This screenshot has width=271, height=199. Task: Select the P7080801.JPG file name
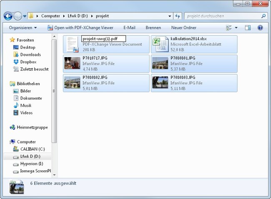pyautogui.click(x=183, y=58)
